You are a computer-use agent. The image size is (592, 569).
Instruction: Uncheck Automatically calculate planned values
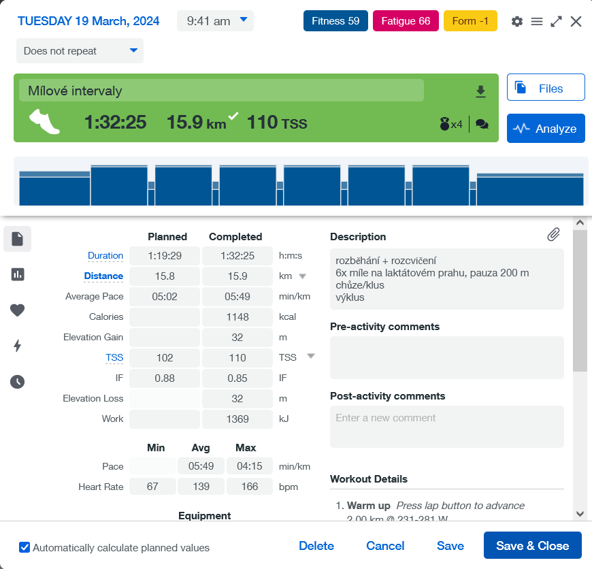tap(25, 547)
